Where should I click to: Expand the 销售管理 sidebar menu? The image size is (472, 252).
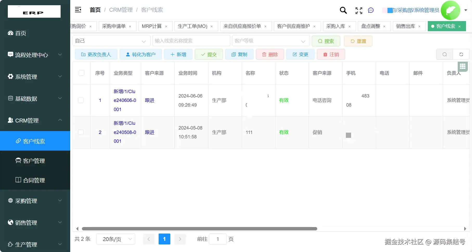point(35,223)
